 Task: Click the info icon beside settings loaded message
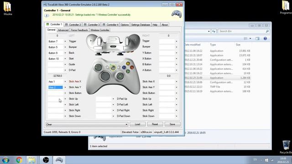click(x=47, y=15)
